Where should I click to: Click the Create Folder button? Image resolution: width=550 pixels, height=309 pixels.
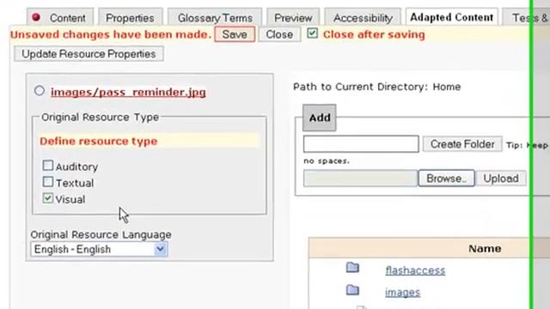[462, 144]
